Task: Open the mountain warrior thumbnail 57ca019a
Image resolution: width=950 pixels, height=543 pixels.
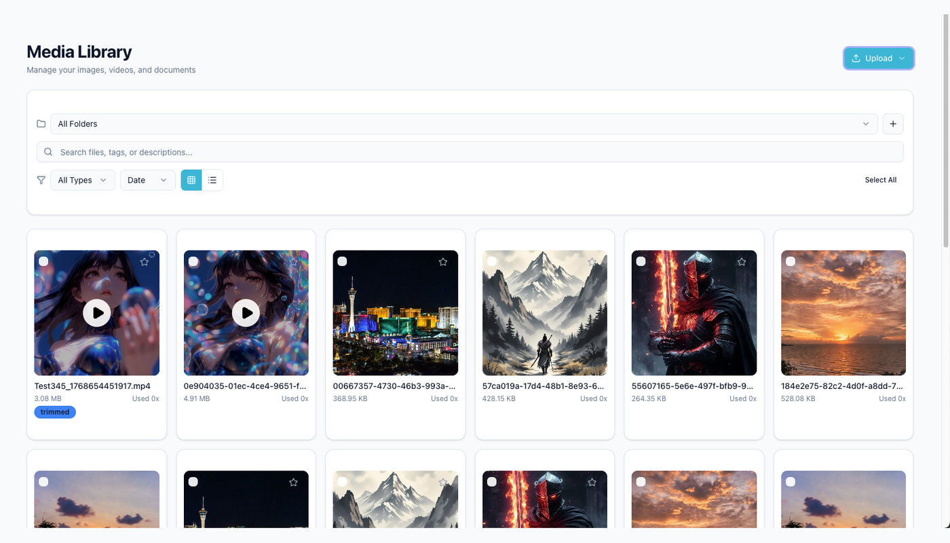Action: pos(545,313)
